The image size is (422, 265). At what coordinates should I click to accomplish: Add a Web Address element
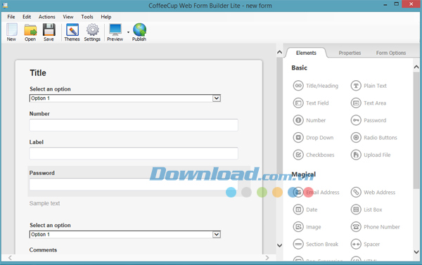pyautogui.click(x=373, y=193)
